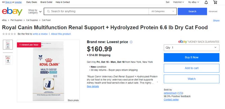Open the All Categories dropdown
225x109 pixels.
(163, 11)
